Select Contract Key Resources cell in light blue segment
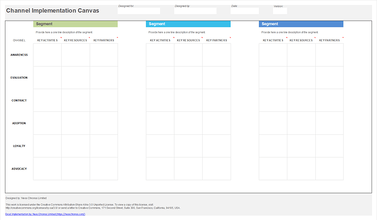377x220 pixels. tap(188, 100)
